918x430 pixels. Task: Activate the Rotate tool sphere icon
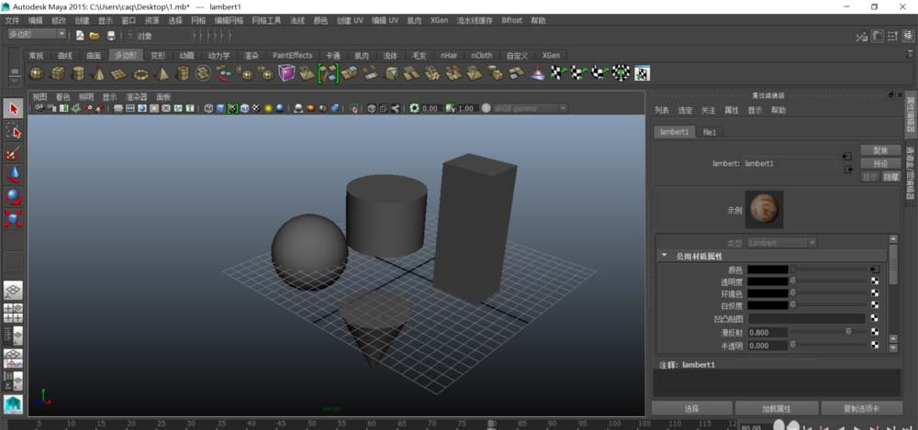coord(14,197)
